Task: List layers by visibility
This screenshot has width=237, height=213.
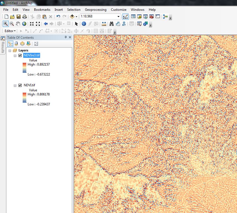Action: pyautogui.click(x=22, y=44)
